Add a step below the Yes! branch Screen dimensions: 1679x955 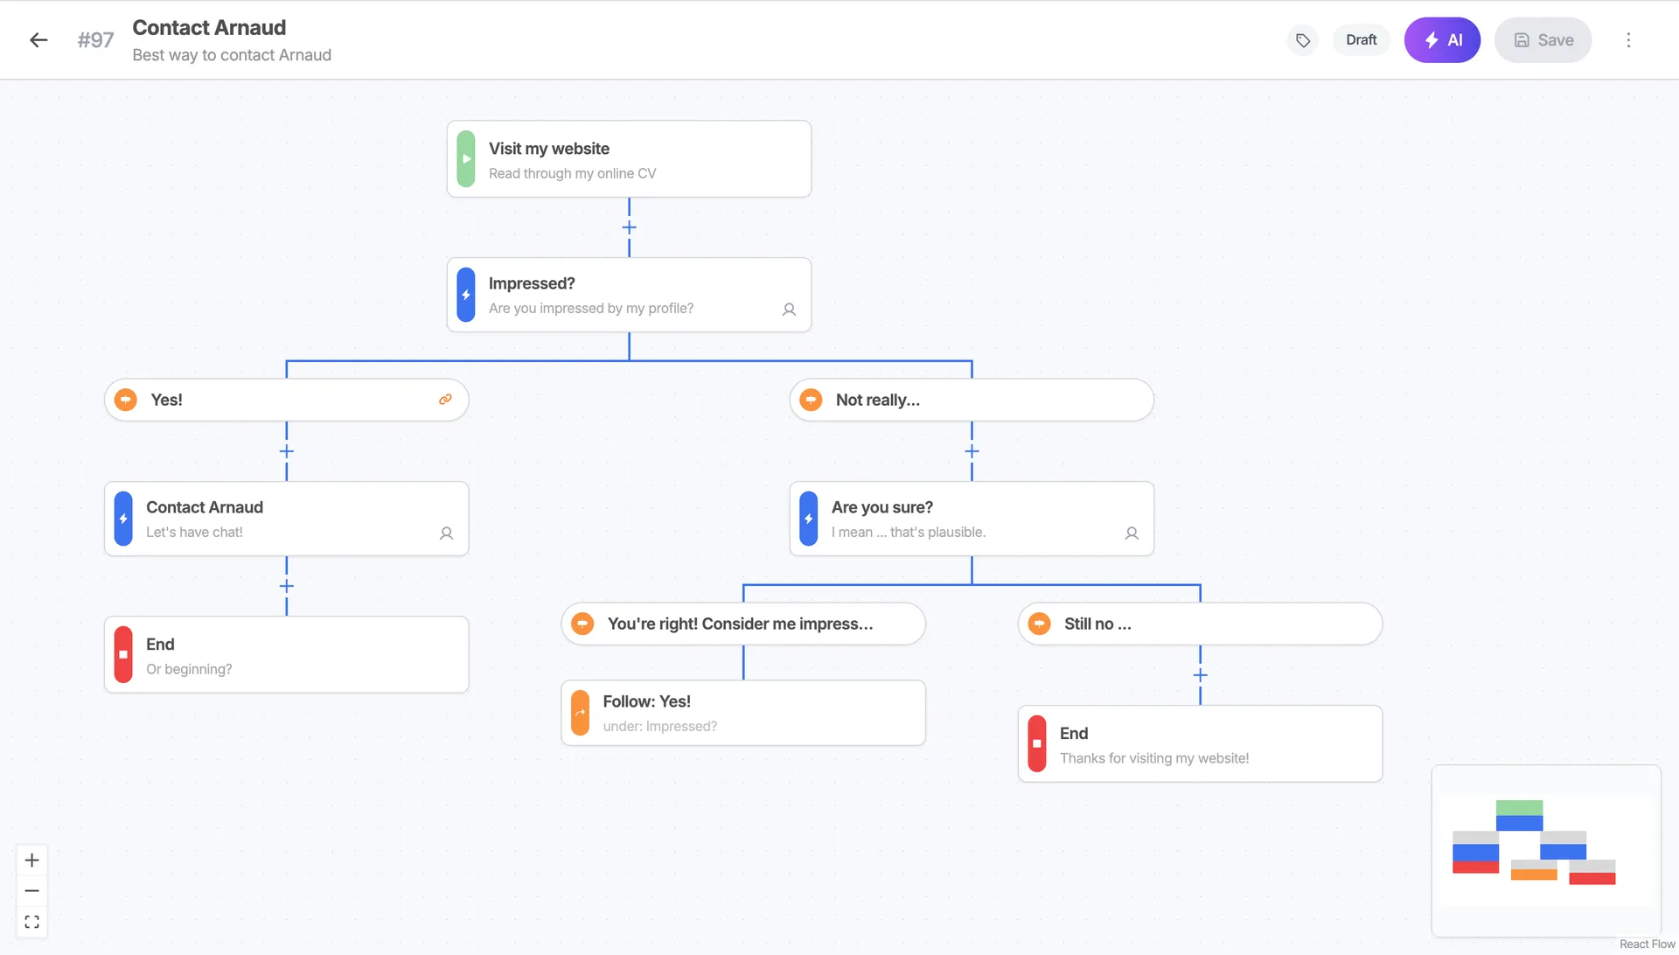pos(286,451)
